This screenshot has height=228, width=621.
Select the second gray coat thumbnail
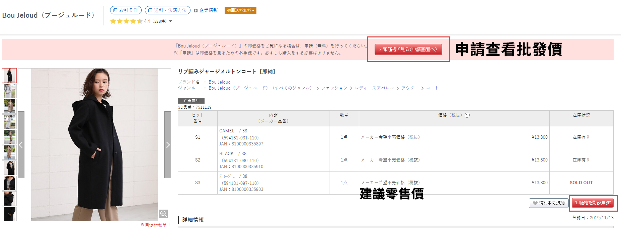[x=9, y=91]
